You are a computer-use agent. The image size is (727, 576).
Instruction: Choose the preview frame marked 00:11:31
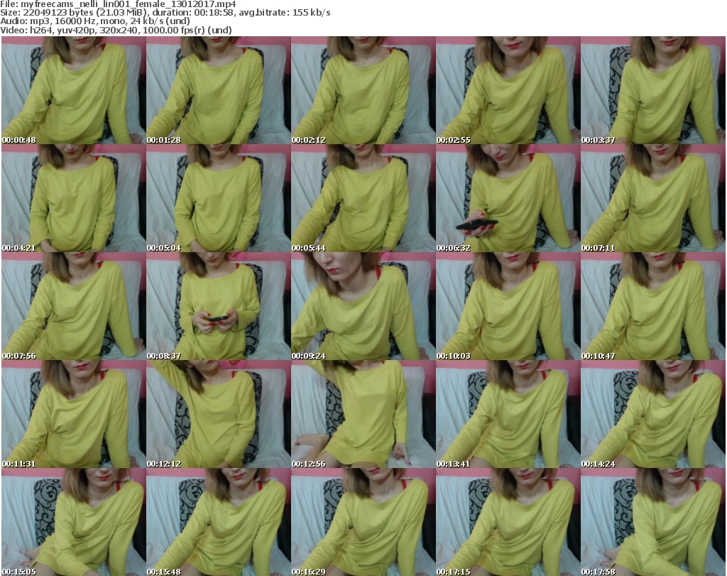(74, 415)
